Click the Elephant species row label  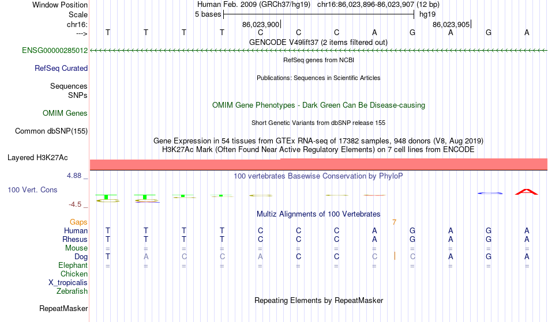(73, 265)
